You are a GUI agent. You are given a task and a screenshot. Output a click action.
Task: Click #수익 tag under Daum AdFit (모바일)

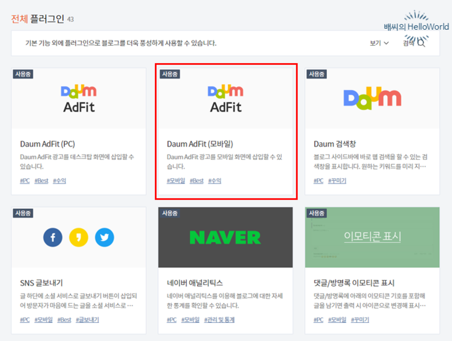coord(215,181)
